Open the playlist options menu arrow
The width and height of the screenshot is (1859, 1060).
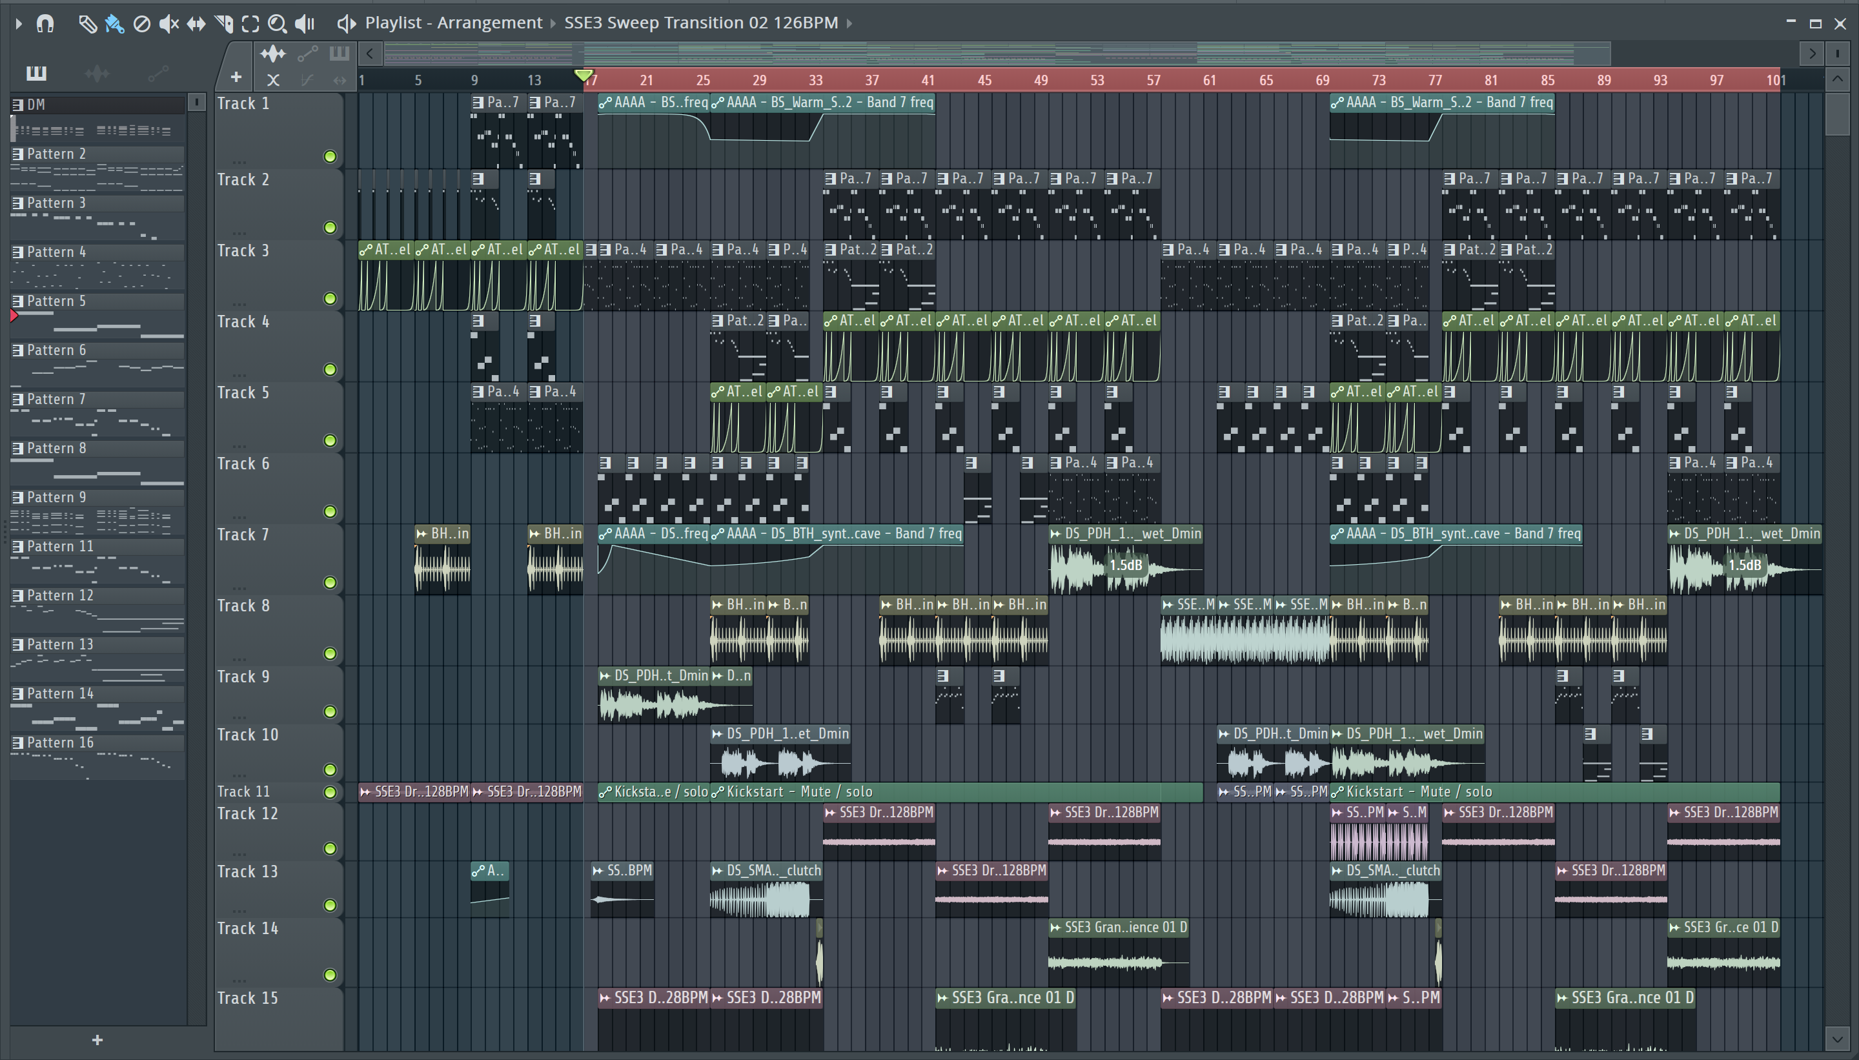[x=19, y=23]
